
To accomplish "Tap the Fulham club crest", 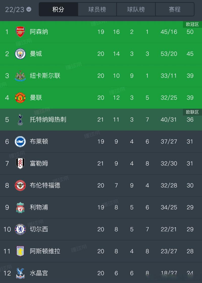I will click(20, 163).
